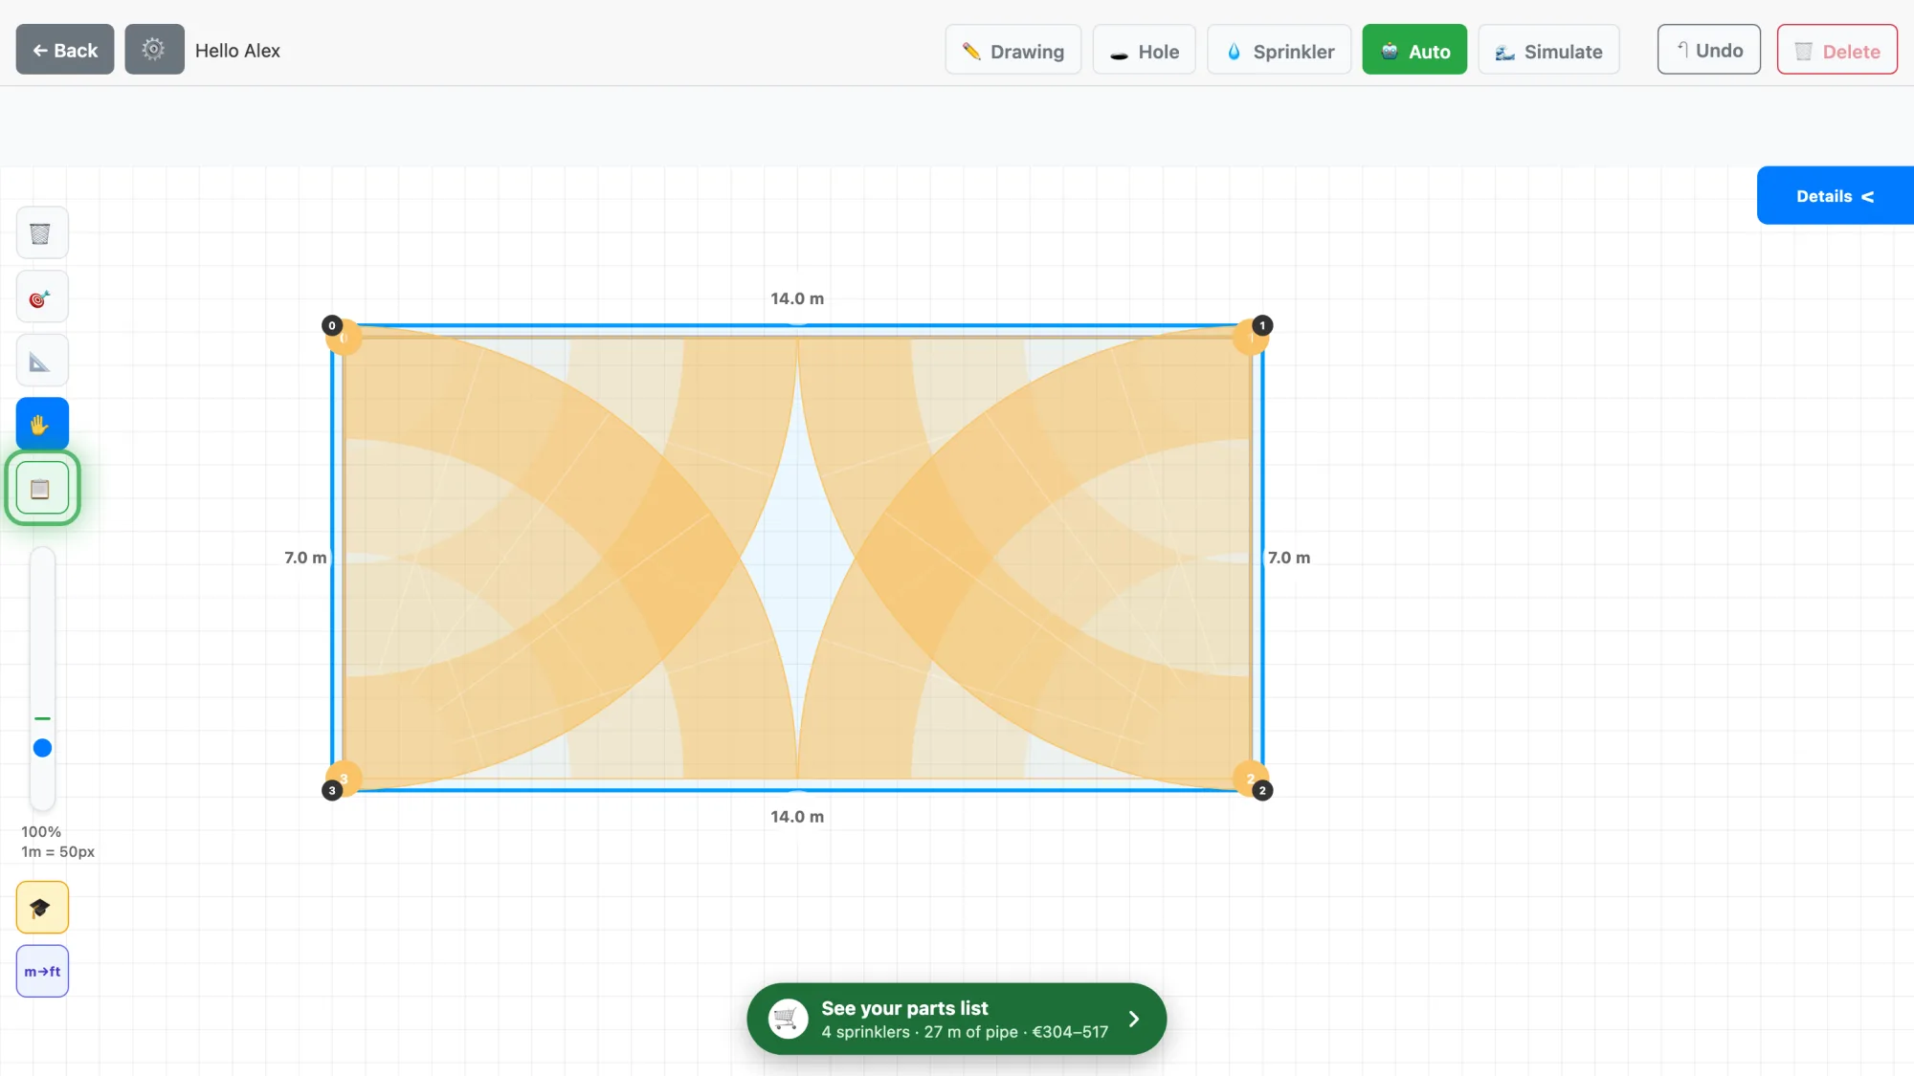Click the top 14.0 m dimension label
The height and width of the screenshot is (1076, 1914).
pos(797,298)
